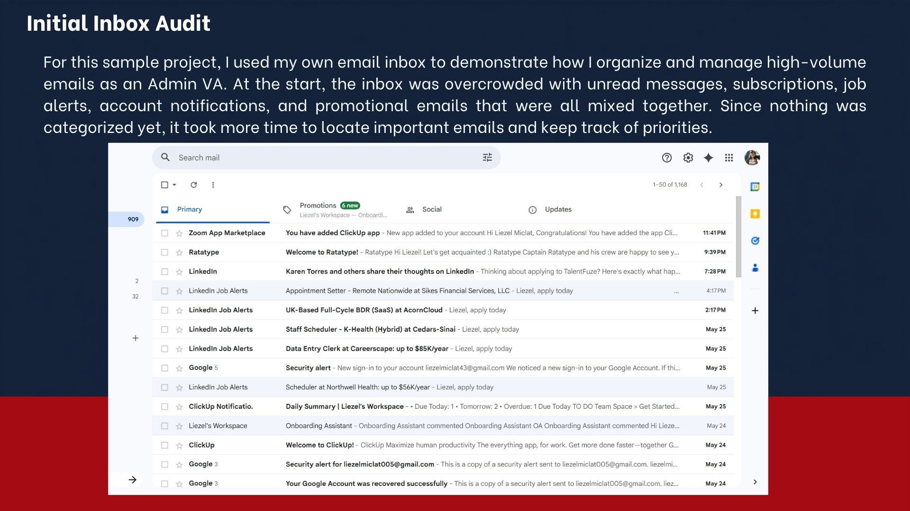Open Google account profile picture
The height and width of the screenshot is (511, 910).
[752, 158]
